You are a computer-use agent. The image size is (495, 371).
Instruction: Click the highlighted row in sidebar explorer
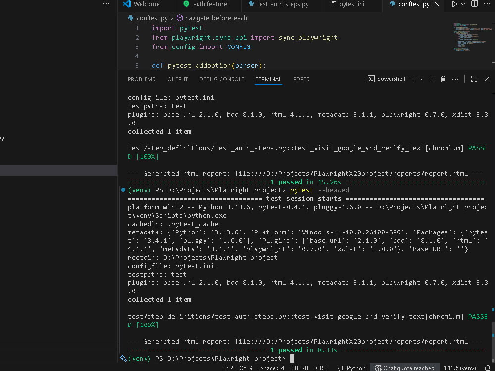[x=59, y=170]
